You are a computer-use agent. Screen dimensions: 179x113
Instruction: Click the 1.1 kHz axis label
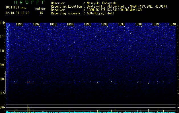click(x=3, y=37)
